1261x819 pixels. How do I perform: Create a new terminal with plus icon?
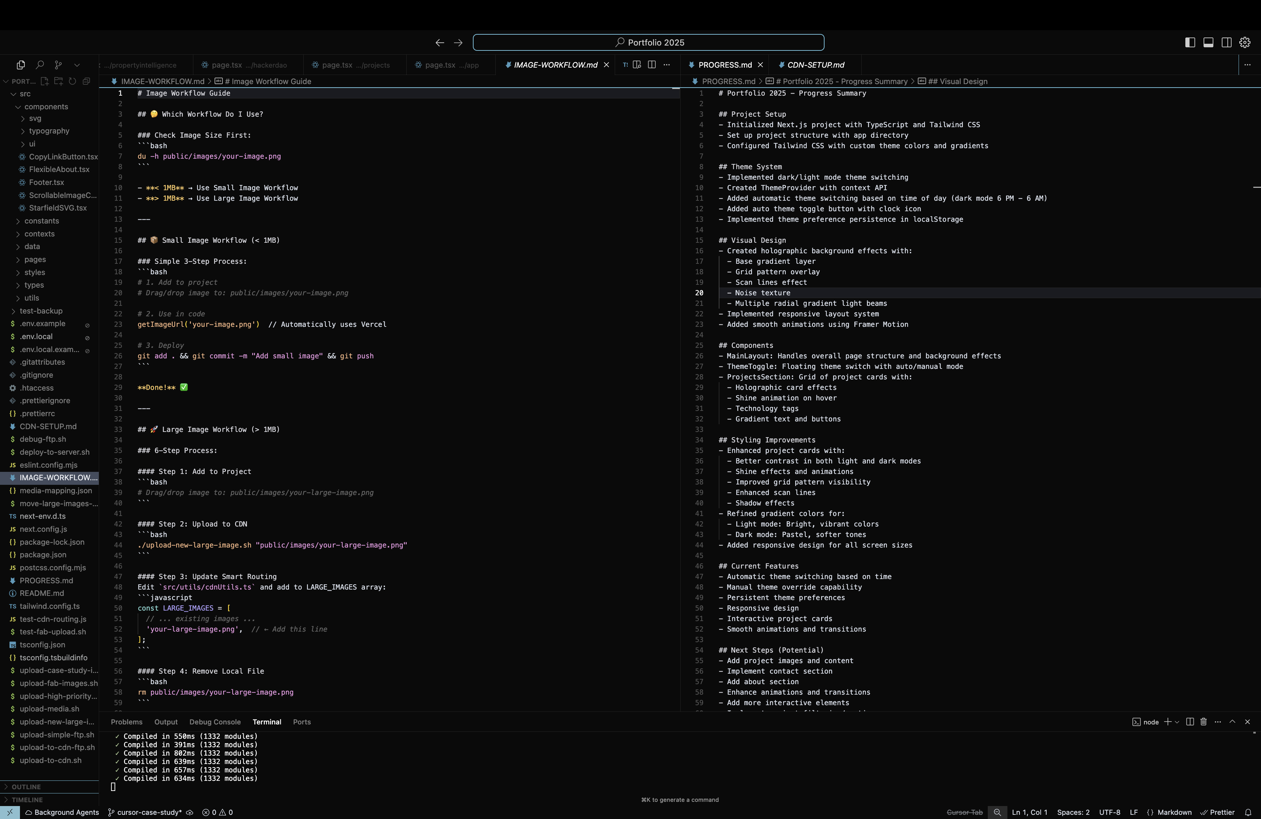(x=1167, y=722)
